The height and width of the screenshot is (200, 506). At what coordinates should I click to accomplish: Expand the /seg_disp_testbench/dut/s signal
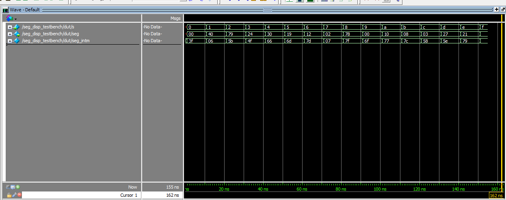(10, 27)
